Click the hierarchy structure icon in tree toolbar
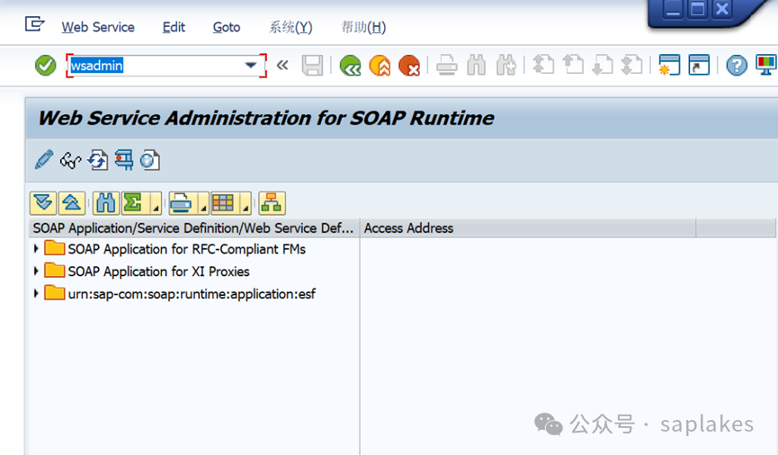778x455 pixels. [271, 202]
